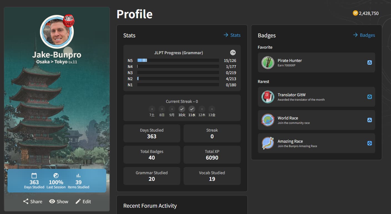Click the N1 grammar progress bar
This screenshot has width=391, height=214.
(178, 85)
